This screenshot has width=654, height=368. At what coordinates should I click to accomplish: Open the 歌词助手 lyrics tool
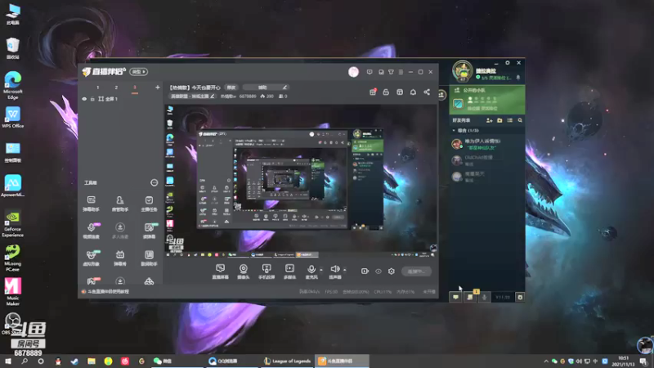(149, 258)
